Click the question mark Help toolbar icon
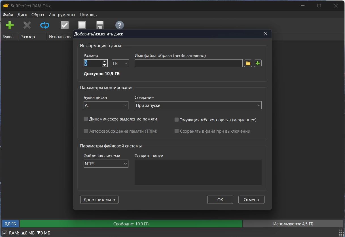 120,26
